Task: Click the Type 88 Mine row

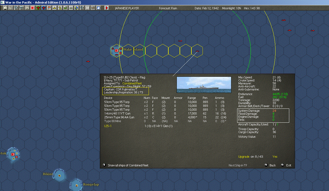Action: (165, 121)
